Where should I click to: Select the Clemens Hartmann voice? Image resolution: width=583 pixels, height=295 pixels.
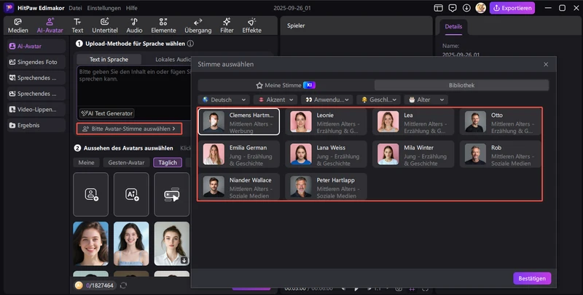pyautogui.click(x=238, y=121)
